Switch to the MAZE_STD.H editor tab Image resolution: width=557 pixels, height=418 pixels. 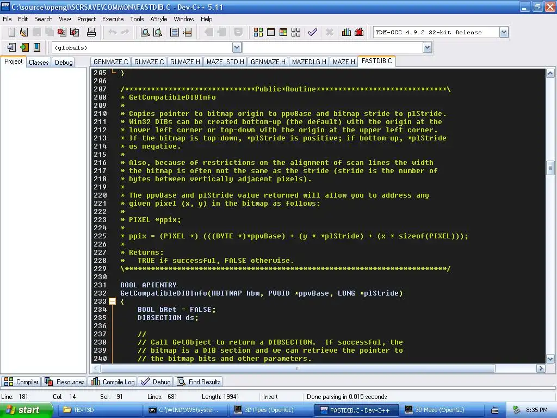pos(225,62)
